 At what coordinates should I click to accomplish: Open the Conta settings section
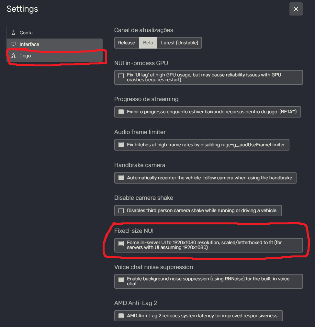coord(26,33)
